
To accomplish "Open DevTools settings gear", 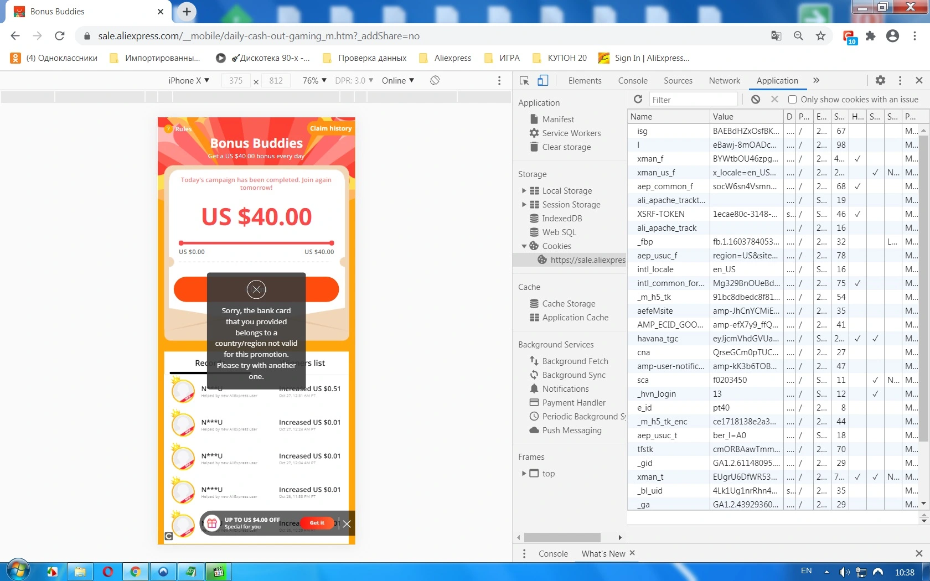I will coord(880,80).
